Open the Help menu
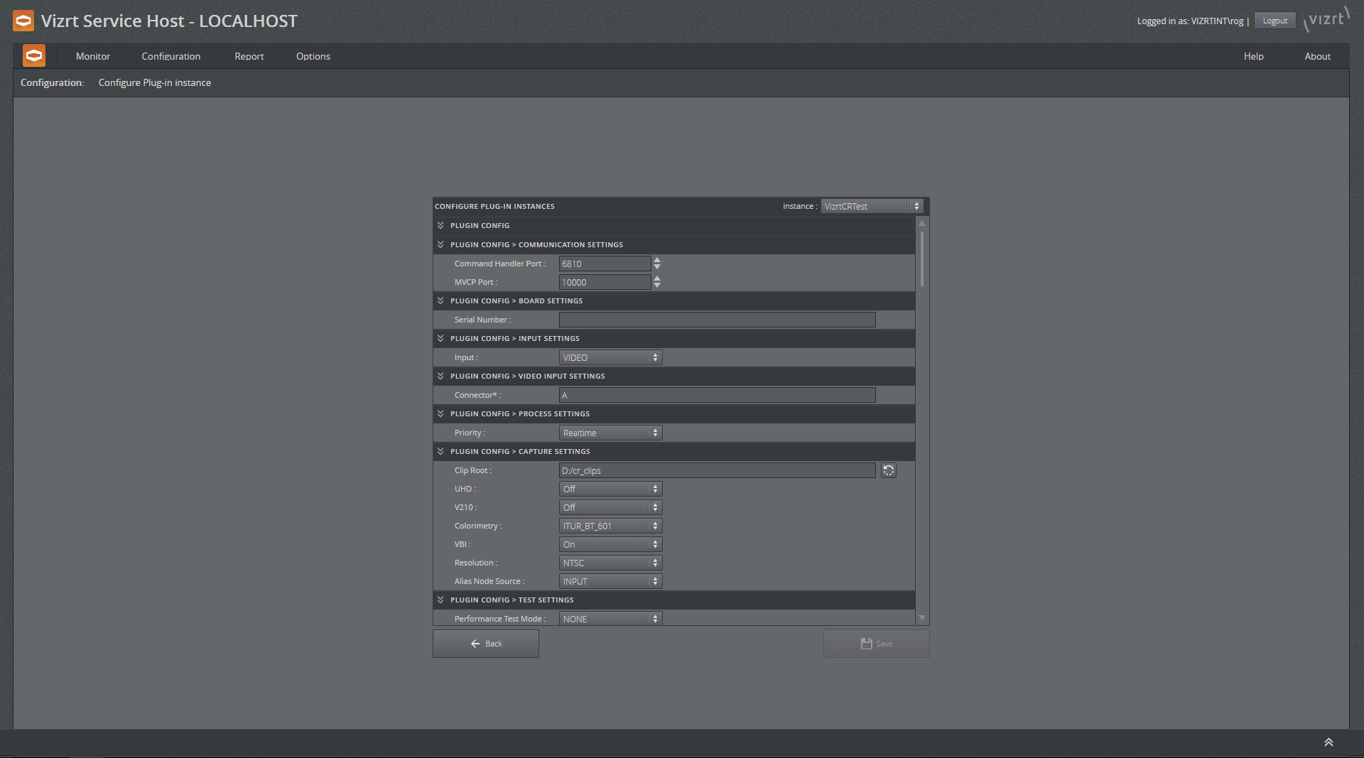 [x=1253, y=56]
